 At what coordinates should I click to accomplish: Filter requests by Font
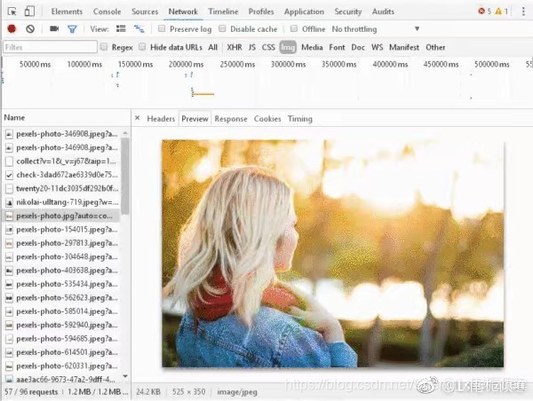(x=337, y=47)
